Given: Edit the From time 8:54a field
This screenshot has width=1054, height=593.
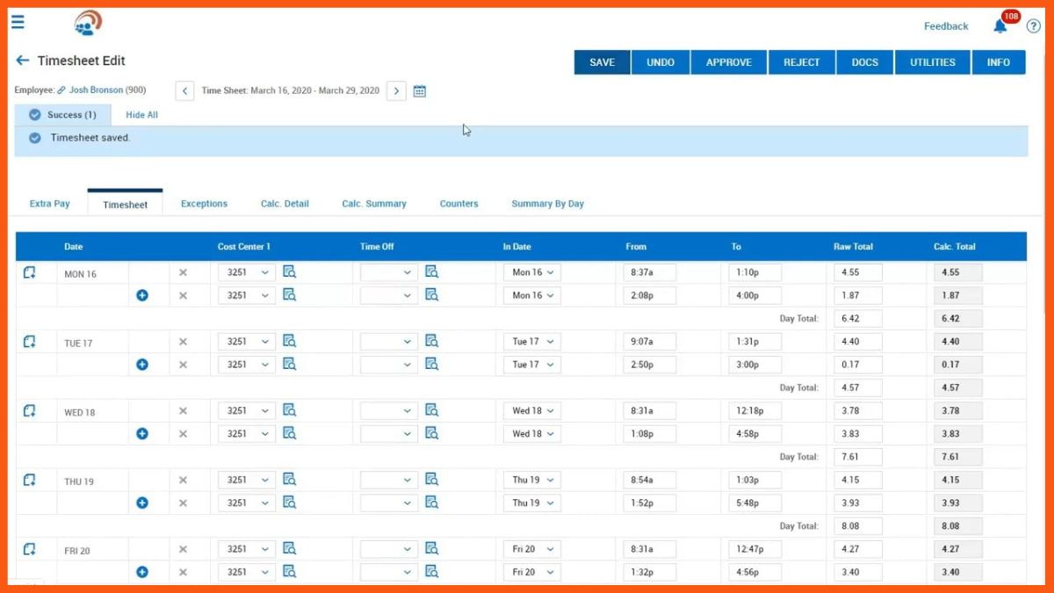Looking at the screenshot, I should [649, 480].
